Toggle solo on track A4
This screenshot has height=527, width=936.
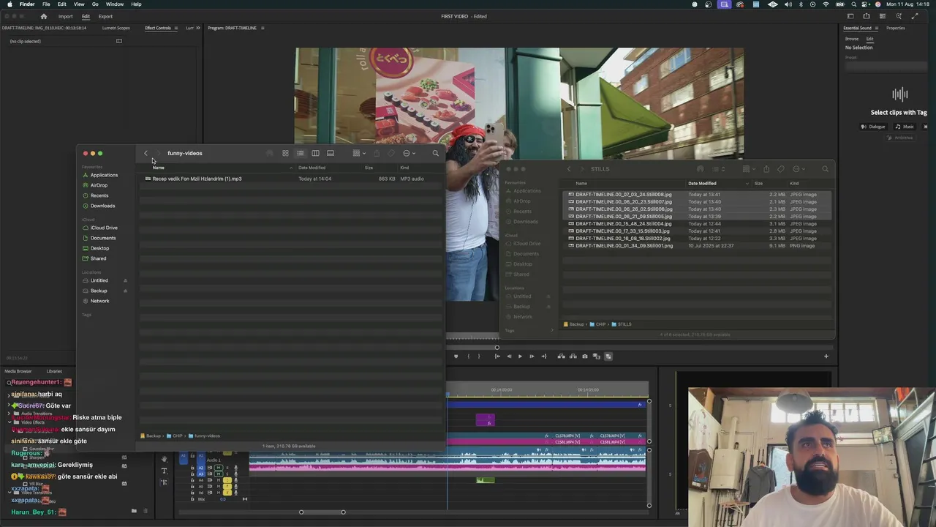[227, 480]
